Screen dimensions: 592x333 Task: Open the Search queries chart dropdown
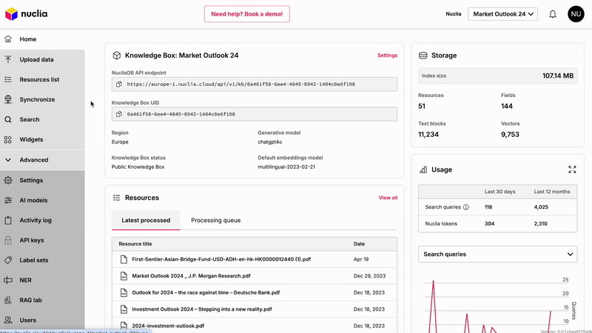pyautogui.click(x=496, y=254)
